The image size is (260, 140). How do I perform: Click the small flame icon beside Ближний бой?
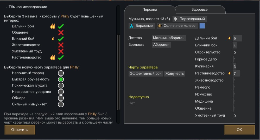(53, 39)
